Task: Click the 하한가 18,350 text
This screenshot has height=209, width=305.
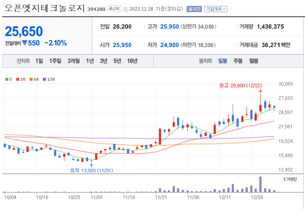Action: 198,45
